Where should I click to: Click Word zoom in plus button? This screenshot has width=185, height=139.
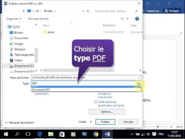(x=171, y=127)
